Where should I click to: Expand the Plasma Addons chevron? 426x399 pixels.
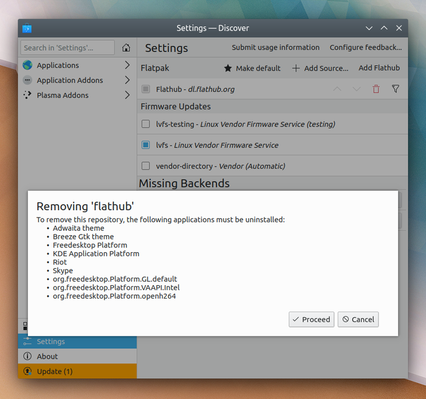(127, 95)
